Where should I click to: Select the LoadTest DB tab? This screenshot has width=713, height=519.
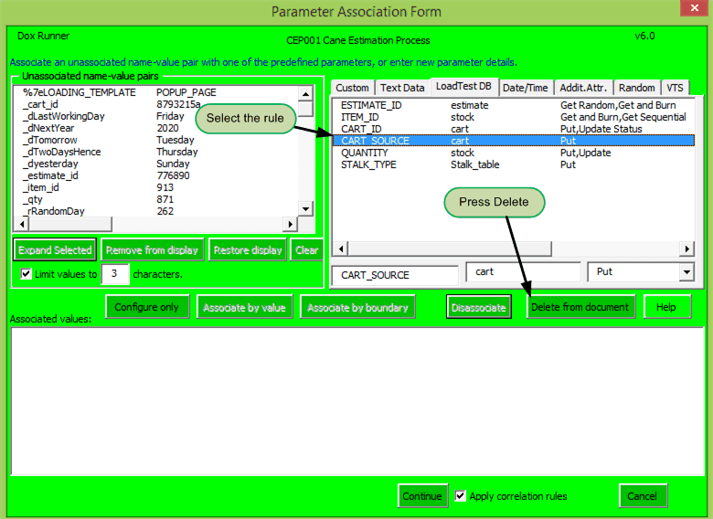click(x=463, y=86)
